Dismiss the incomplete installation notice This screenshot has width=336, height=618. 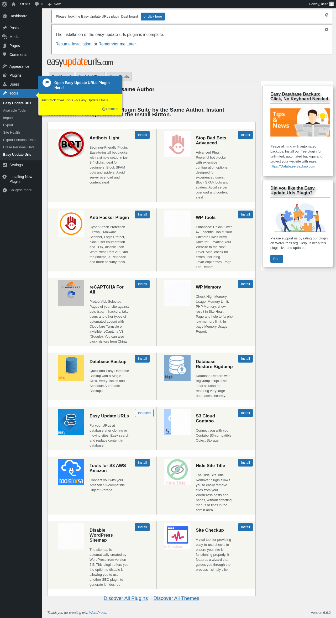point(327,30)
